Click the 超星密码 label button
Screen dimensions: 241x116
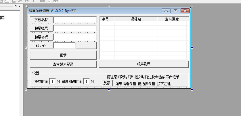tap(41, 37)
